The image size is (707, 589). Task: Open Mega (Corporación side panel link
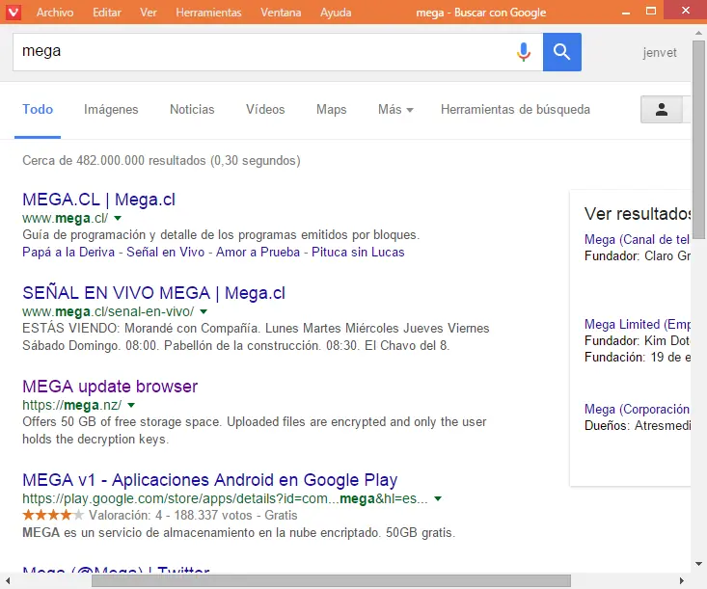[637, 409]
